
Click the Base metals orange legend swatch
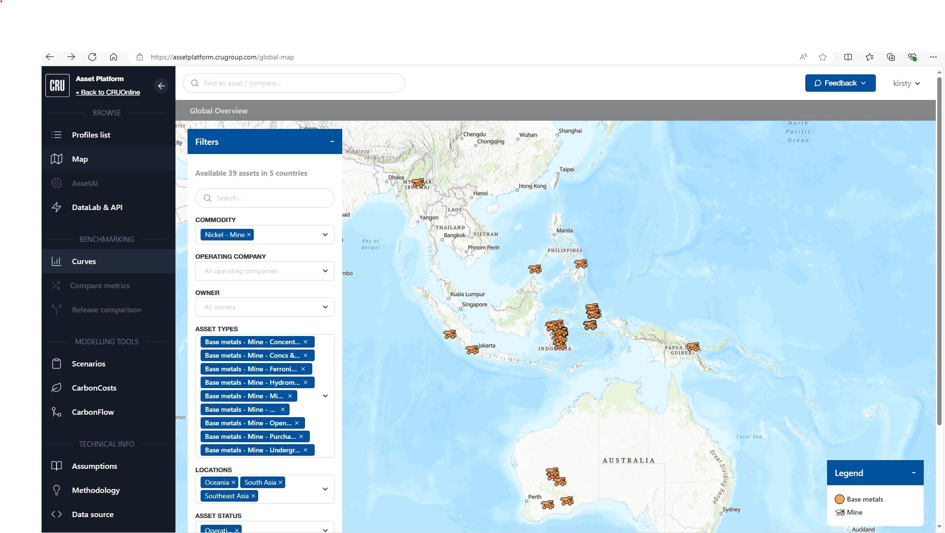coord(840,499)
